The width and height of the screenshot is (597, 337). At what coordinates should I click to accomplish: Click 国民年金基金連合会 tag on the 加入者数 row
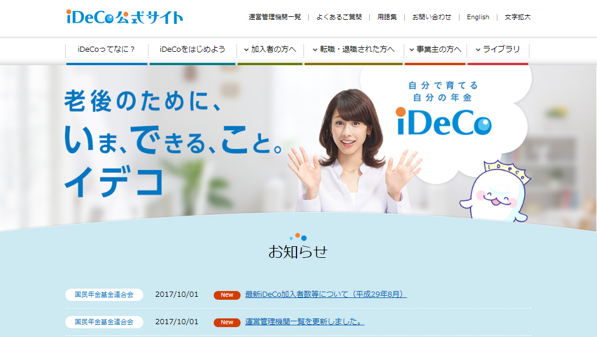(x=104, y=295)
